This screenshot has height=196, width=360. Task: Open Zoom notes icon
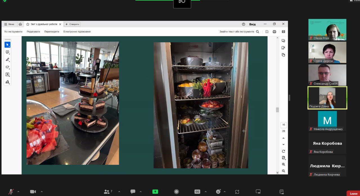pyautogui.click(x=282, y=192)
